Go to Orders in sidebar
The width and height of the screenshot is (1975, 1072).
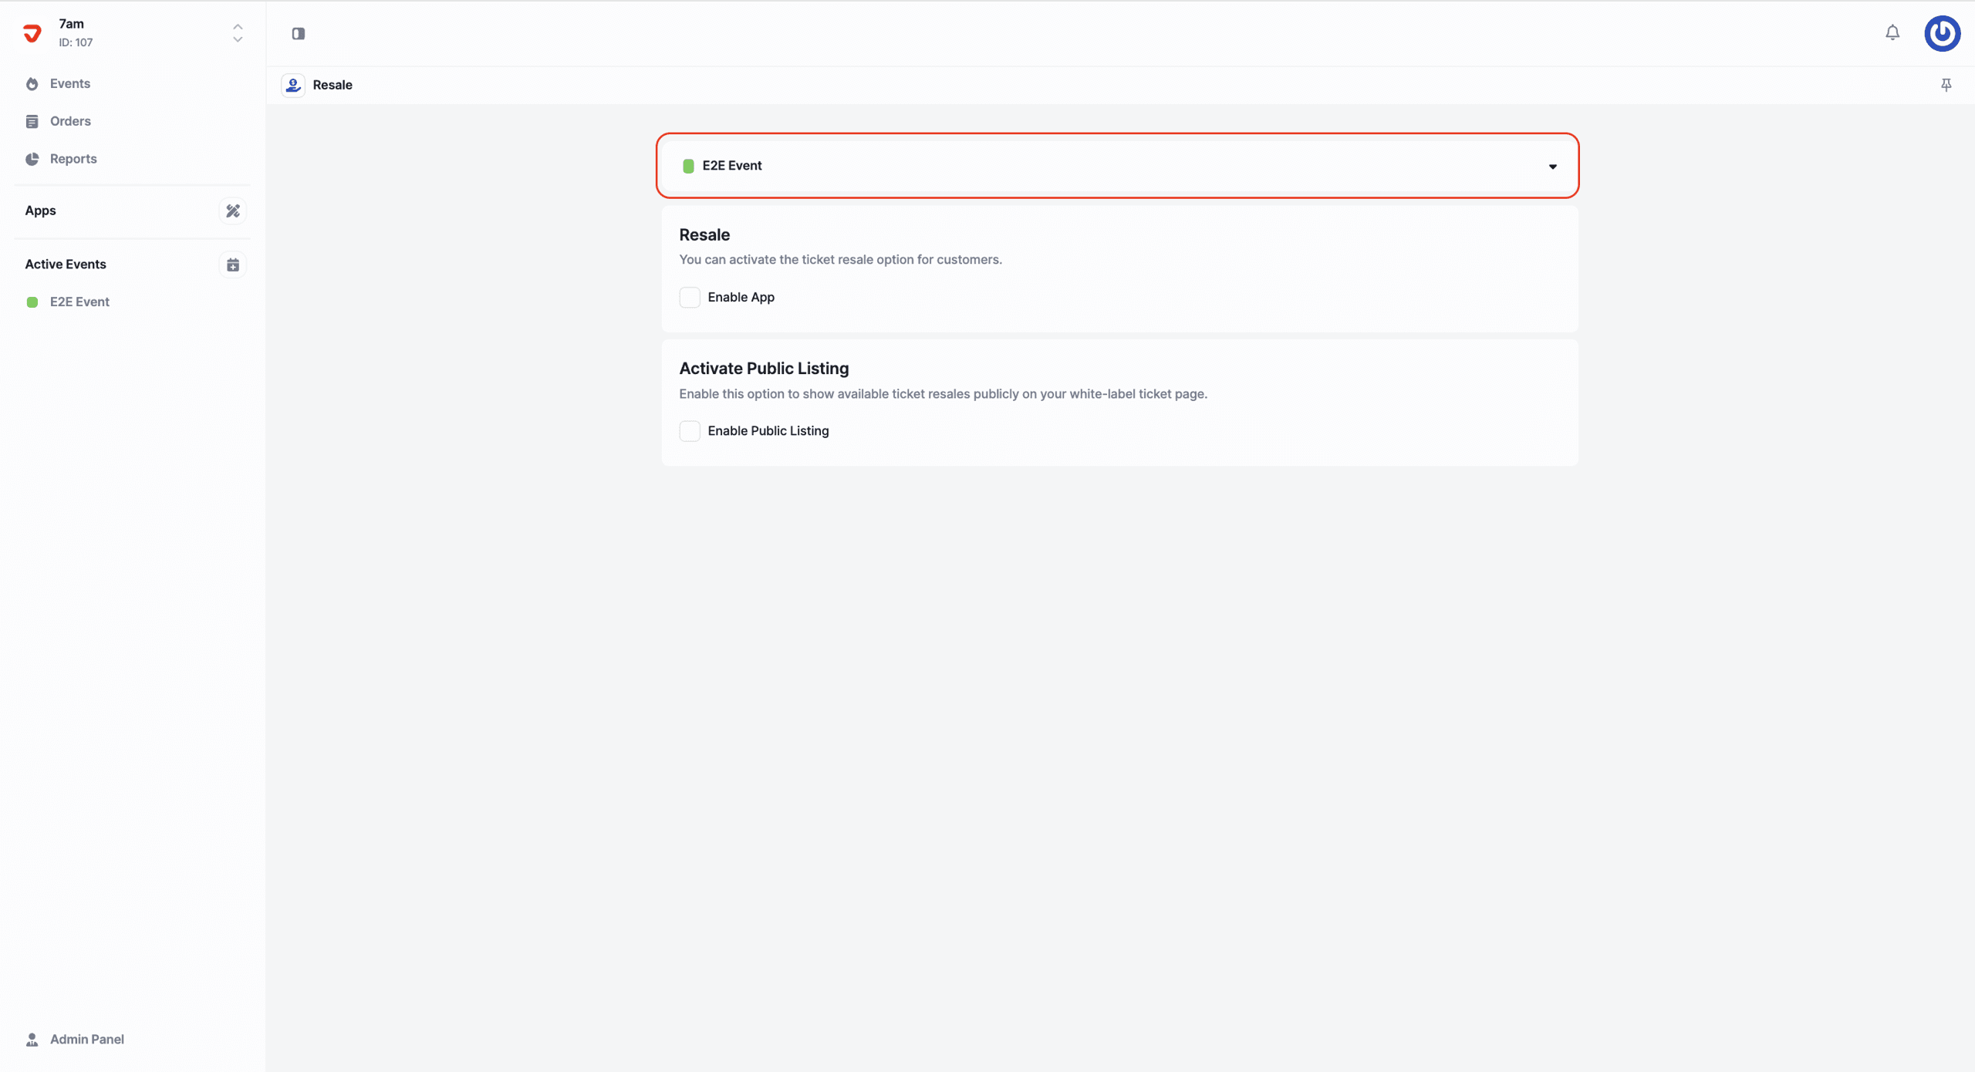(x=70, y=121)
